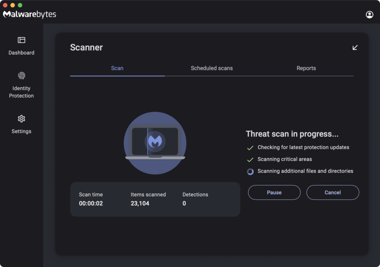Click checkmark beside protection updates step

pyautogui.click(x=250, y=148)
